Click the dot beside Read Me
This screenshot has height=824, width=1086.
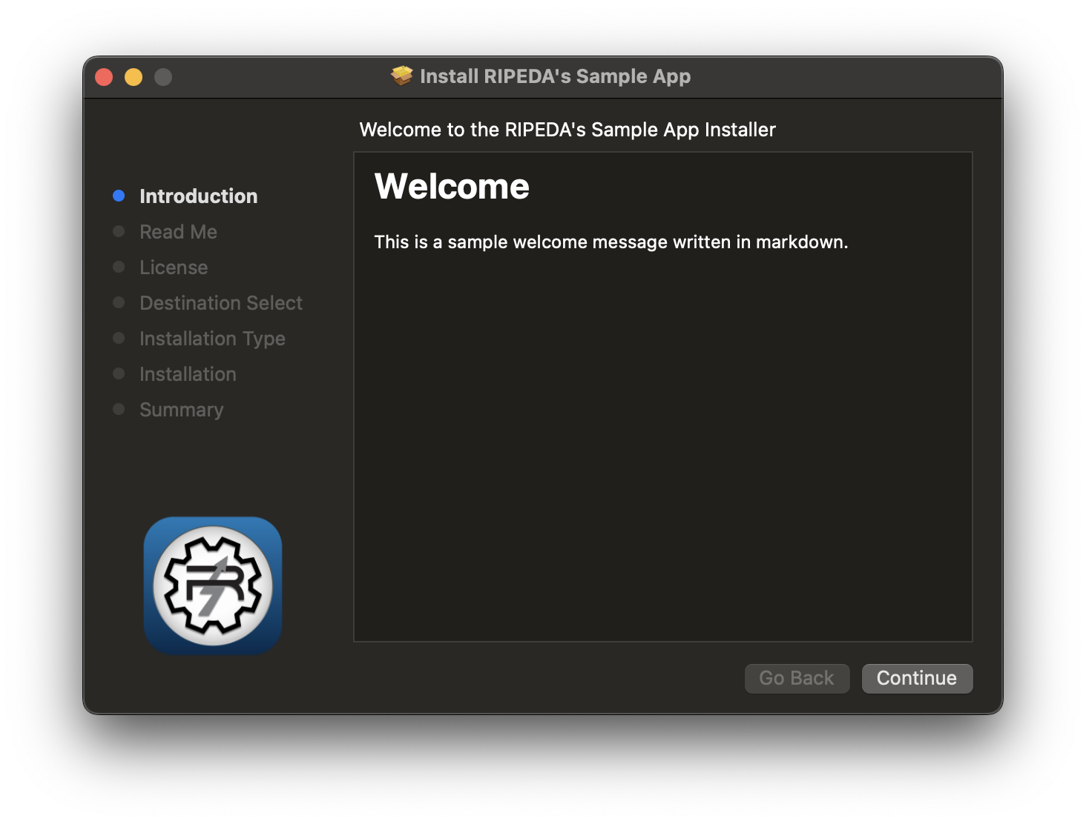click(x=119, y=230)
